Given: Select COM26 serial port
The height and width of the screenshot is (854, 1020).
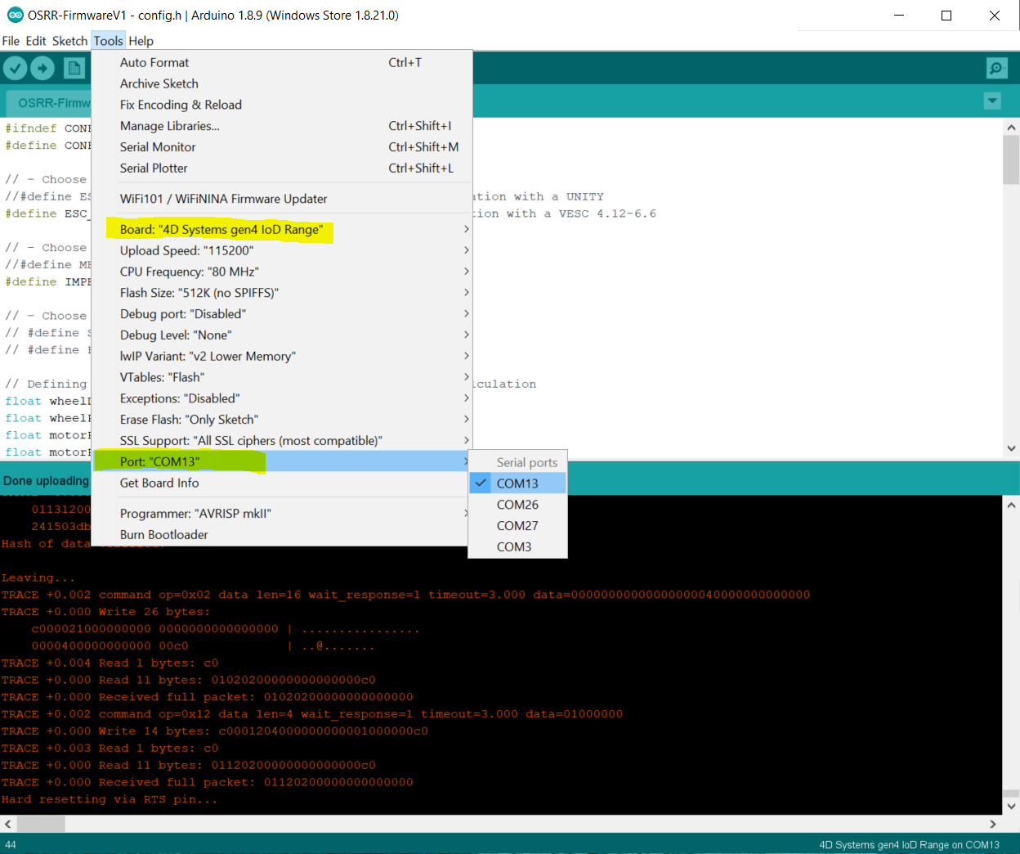Looking at the screenshot, I should (517, 505).
